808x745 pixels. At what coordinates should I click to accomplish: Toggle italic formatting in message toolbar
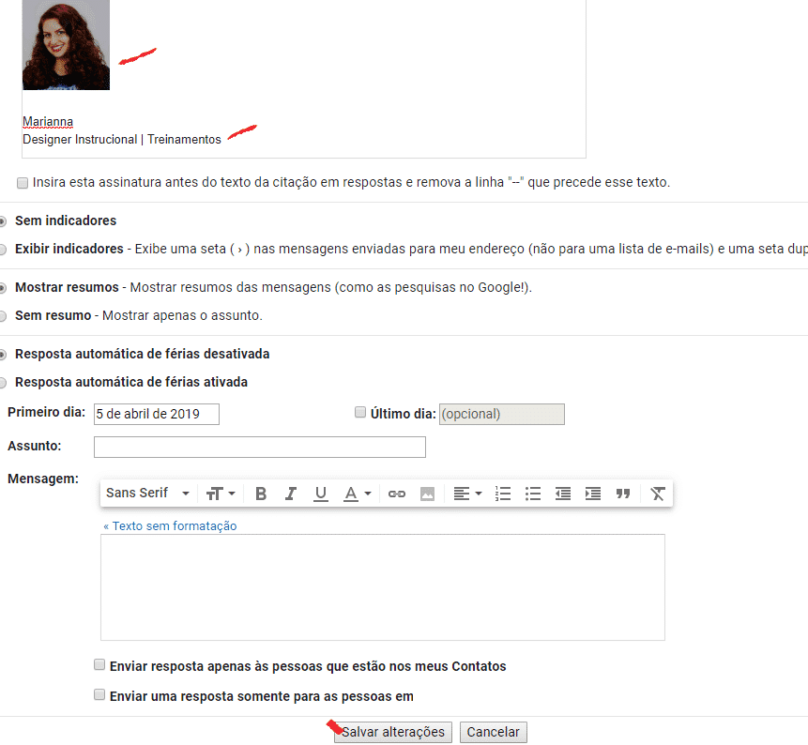coord(291,494)
